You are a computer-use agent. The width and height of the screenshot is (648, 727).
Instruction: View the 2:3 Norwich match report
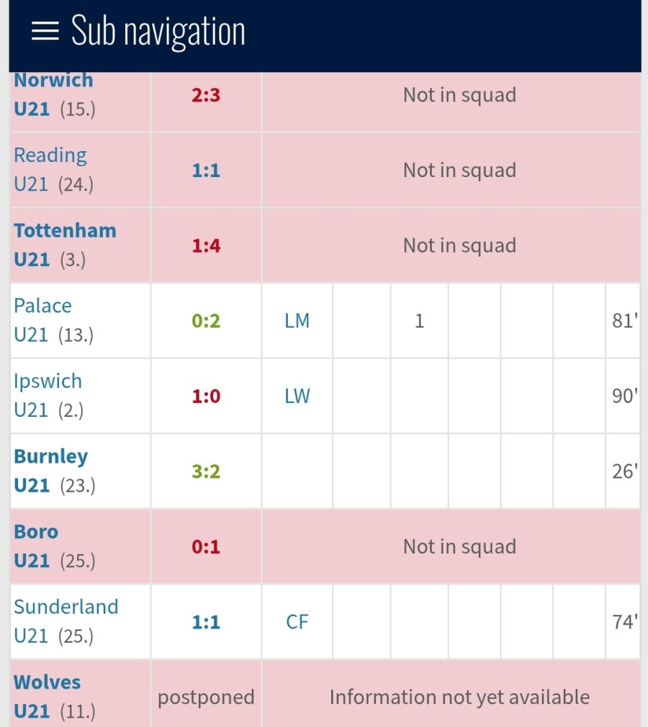coord(206,96)
